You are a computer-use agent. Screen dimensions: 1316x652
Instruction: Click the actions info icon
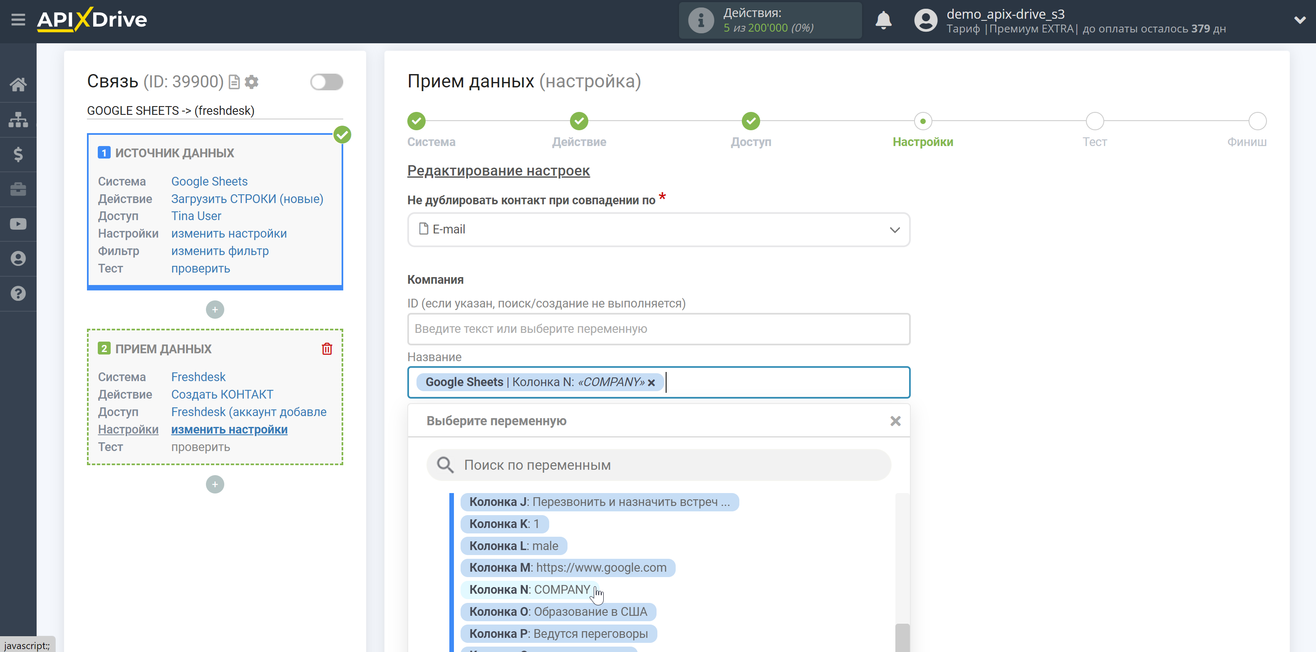coord(701,21)
